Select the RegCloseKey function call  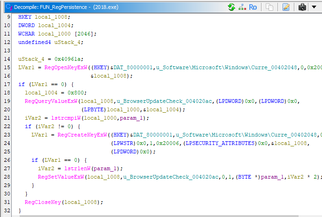click(x=43, y=202)
